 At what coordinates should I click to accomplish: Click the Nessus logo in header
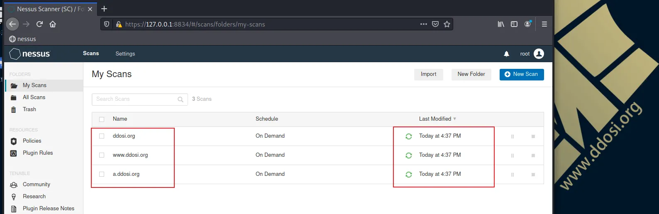click(x=30, y=54)
